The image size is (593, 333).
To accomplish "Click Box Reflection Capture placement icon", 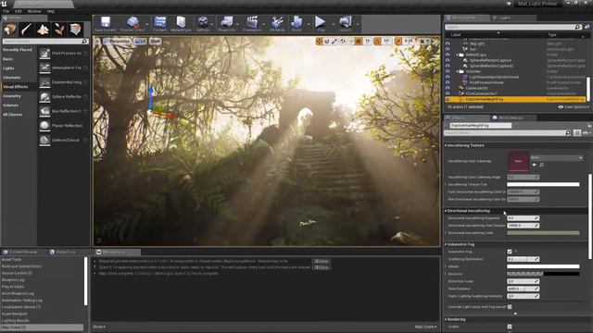I will click(44, 111).
